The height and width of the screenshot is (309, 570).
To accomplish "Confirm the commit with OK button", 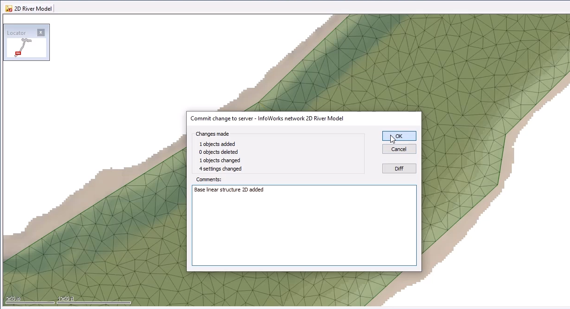I will click(399, 136).
